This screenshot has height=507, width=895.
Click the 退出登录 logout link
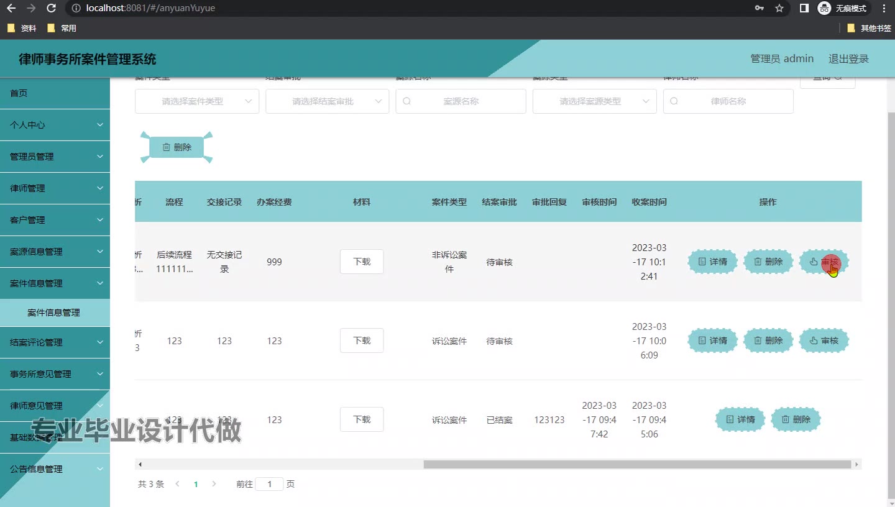point(848,59)
